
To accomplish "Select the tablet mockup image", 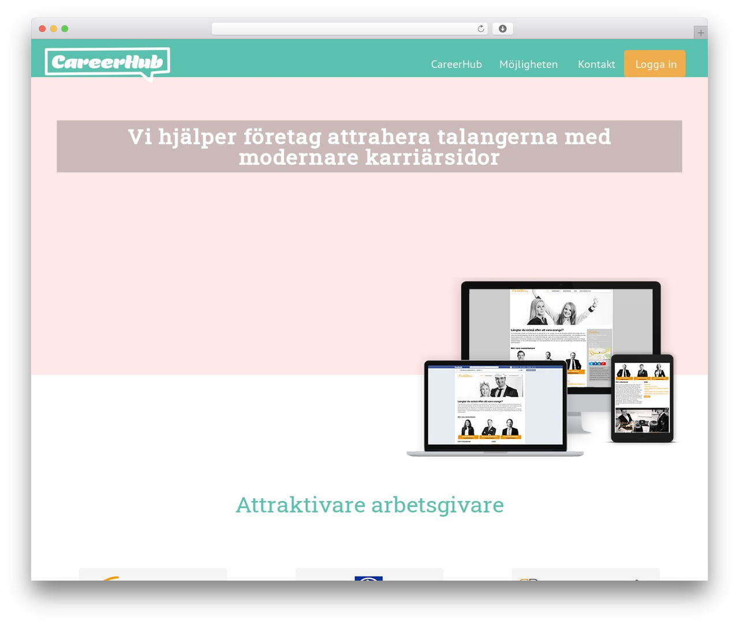I will point(643,398).
